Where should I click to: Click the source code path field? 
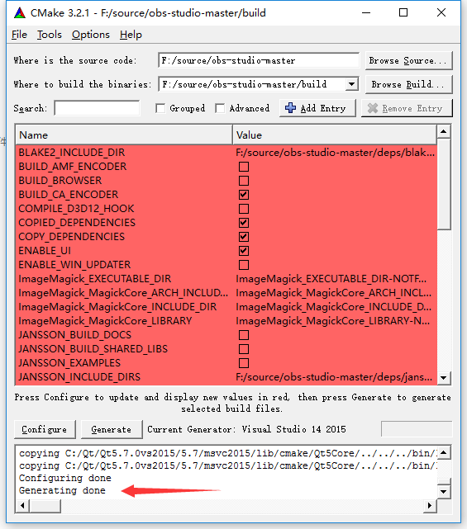tap(259, 61)
